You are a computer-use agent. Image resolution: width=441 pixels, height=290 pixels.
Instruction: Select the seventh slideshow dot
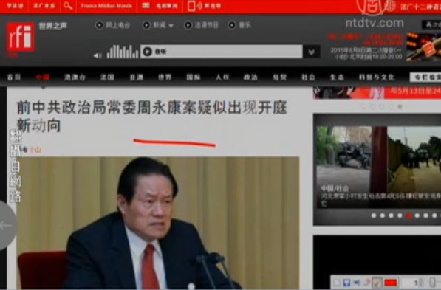tap(426, 215)
